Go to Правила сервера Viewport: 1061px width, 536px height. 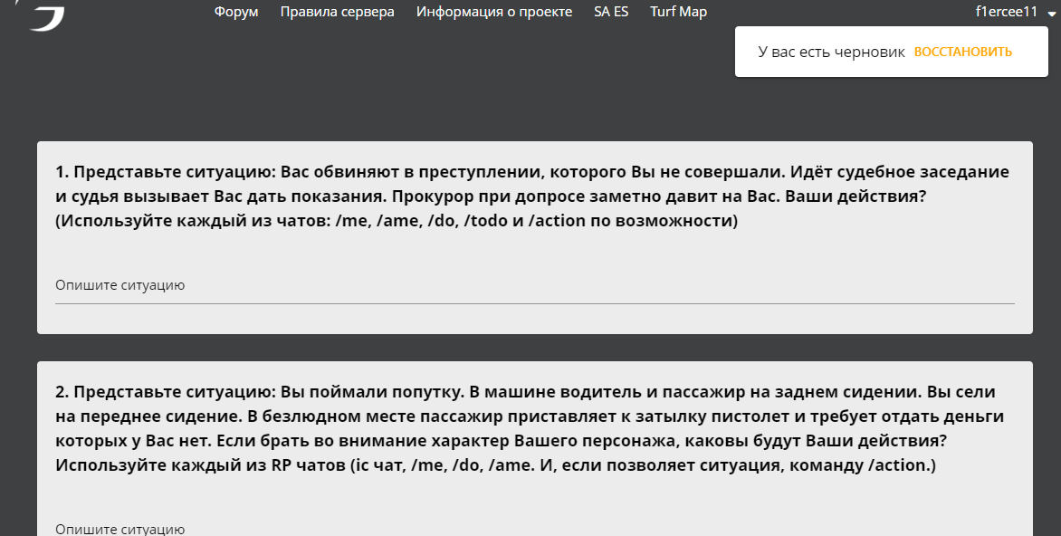click(x=337, y=12)
